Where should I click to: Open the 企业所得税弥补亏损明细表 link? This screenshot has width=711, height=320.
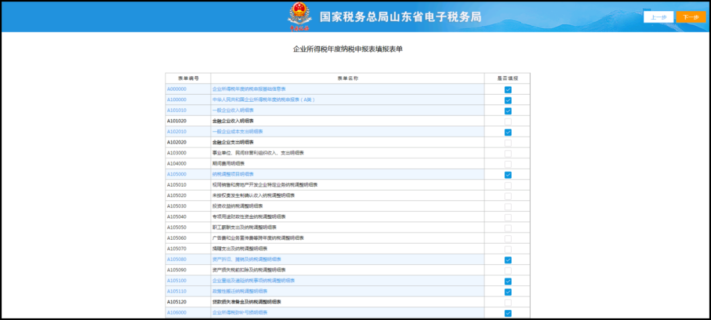point(240,312)
